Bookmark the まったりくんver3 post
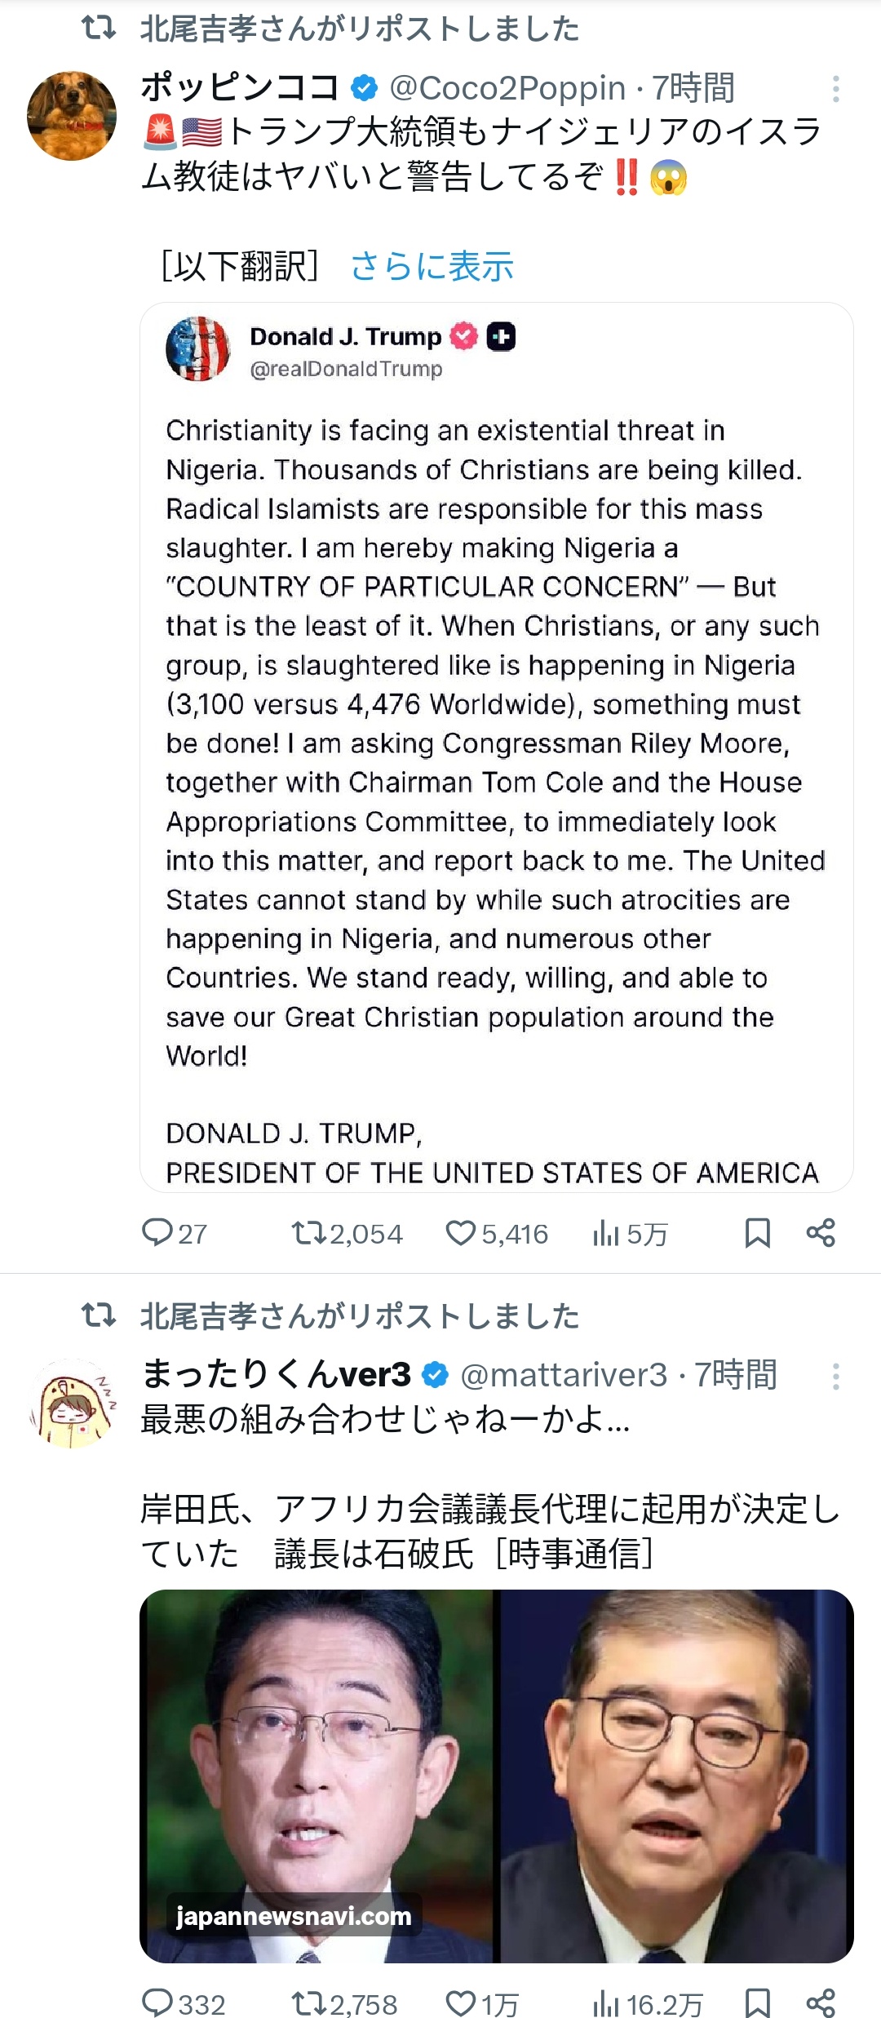 [758, 2002]
